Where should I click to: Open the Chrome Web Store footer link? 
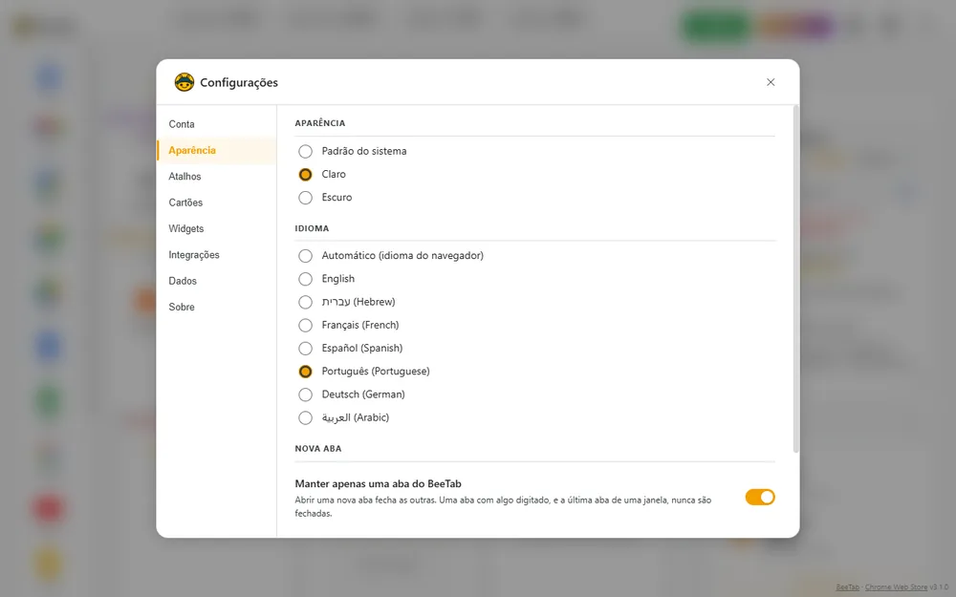896,587
